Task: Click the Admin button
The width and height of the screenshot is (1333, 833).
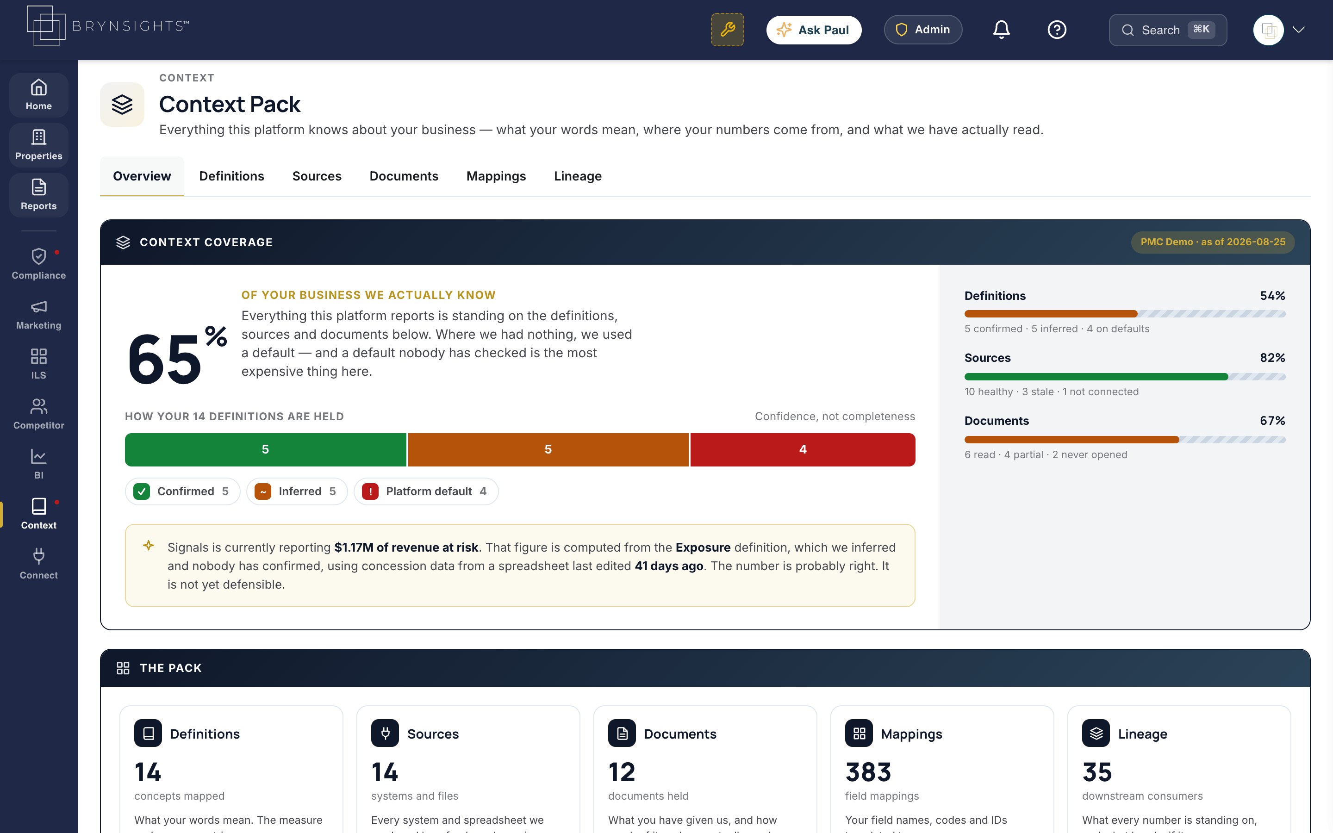Action: point(923,30)
